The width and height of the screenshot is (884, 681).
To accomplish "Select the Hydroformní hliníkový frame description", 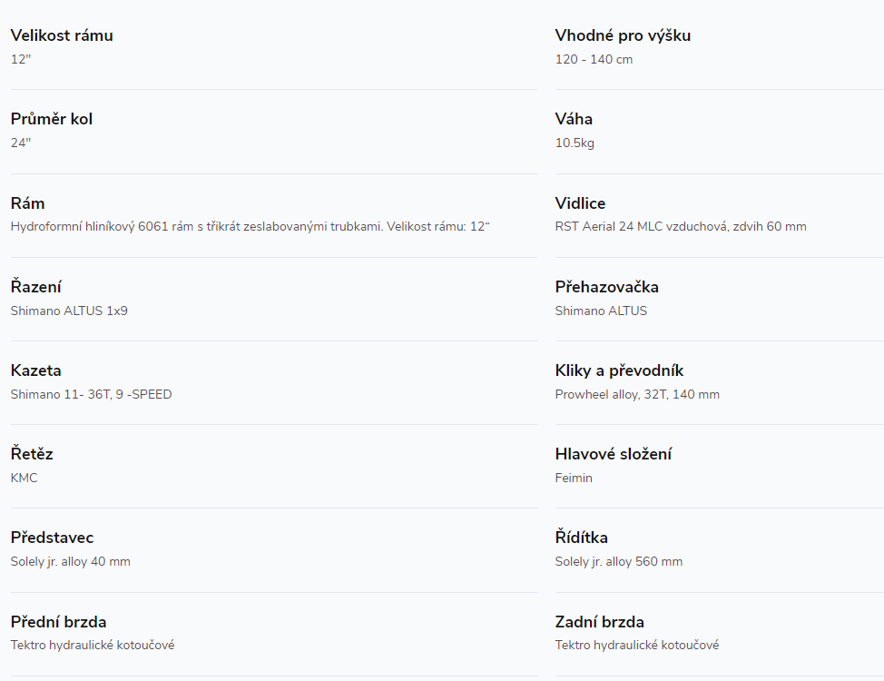I will click(x=250, y=227).
